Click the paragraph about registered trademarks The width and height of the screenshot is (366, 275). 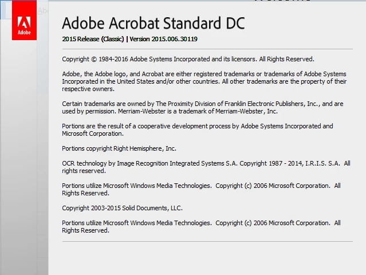click(x=204, y=81)
